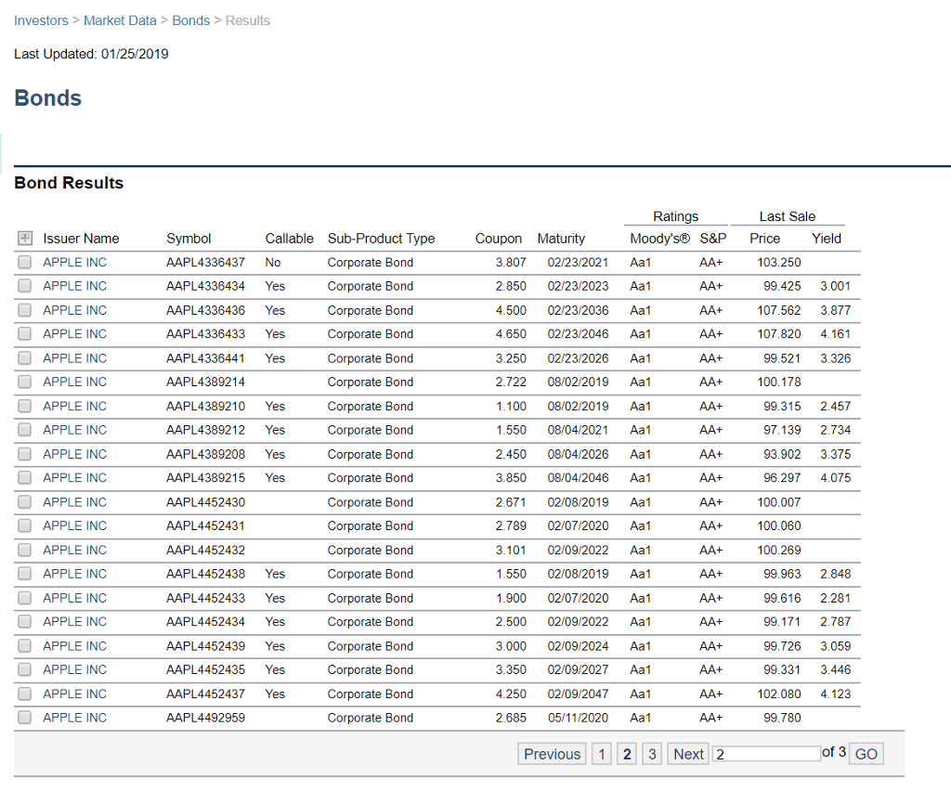The height and width of the screenshot is (791, 951).
Task: Go to the Previous results page
Action: pos(552,754)
